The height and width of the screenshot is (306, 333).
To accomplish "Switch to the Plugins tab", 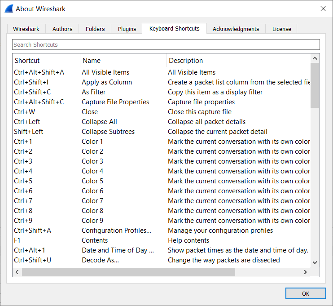I will (x=127, y=29).
